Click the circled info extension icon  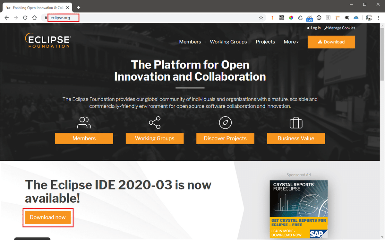pyautogui.click(x=319, y=18)
